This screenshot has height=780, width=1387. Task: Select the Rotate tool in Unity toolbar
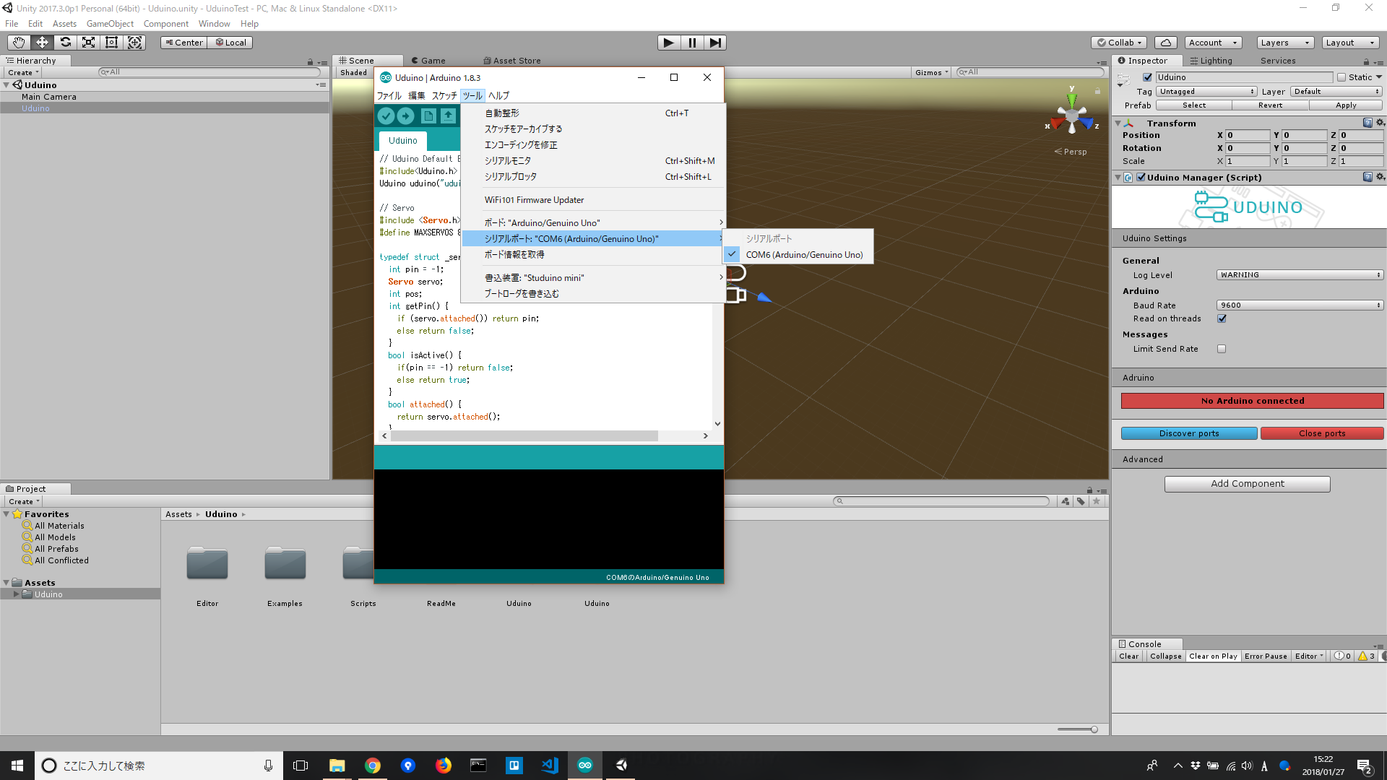tap(65, 43)
